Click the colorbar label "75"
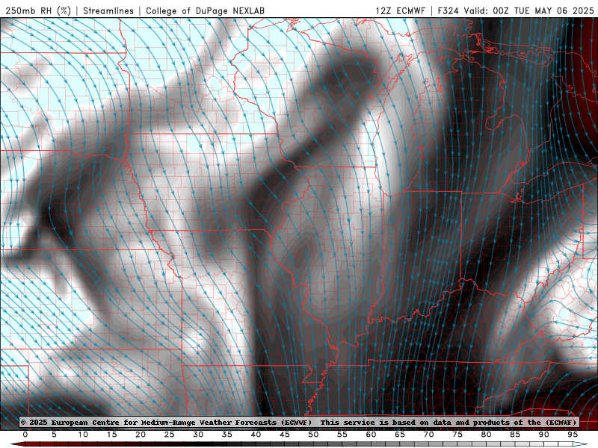The image size is (598, 448). pos(457,435)
